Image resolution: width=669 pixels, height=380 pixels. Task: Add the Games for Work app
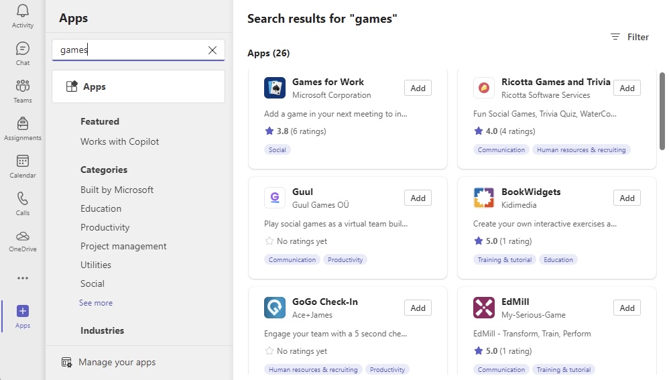click(x=418, y=88)
